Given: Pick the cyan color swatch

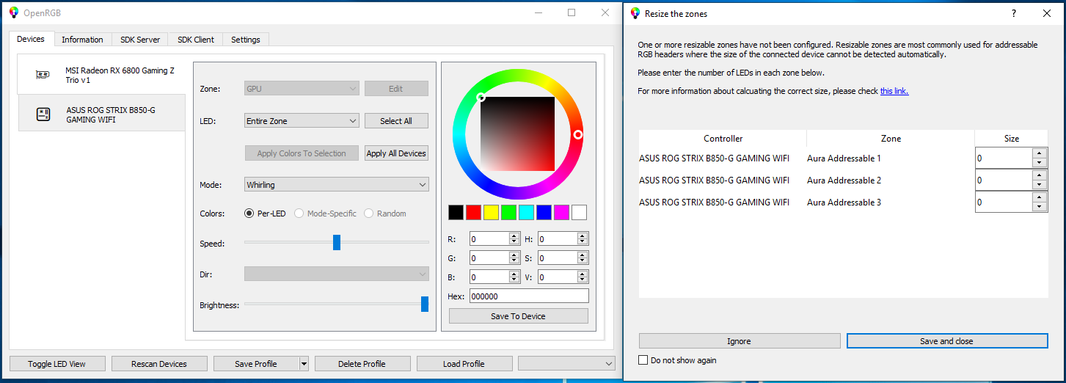Looking at the screenshot, I should click(527, 212).
